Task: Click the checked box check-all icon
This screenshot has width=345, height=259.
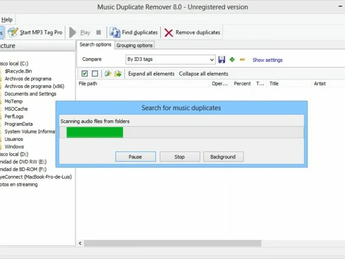Action: click(85, 73)
